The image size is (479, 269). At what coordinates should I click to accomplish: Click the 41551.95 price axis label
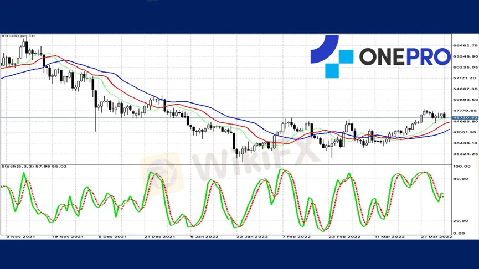(x=465, y=132)
